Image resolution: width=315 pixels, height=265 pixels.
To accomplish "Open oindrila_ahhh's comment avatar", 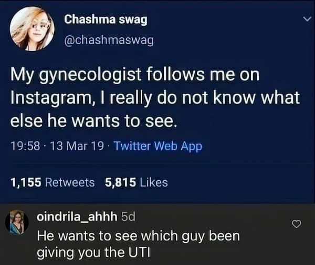I will tap(17, 222).
